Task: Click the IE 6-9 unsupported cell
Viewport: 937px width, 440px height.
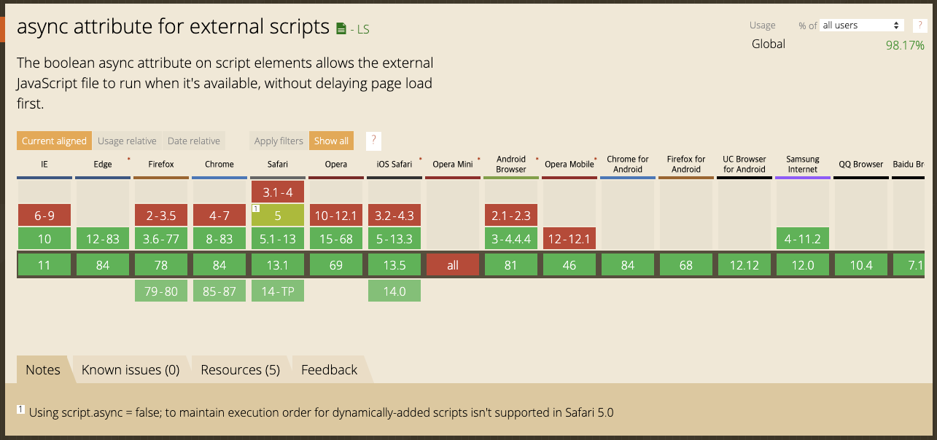Action: (44, 215)
